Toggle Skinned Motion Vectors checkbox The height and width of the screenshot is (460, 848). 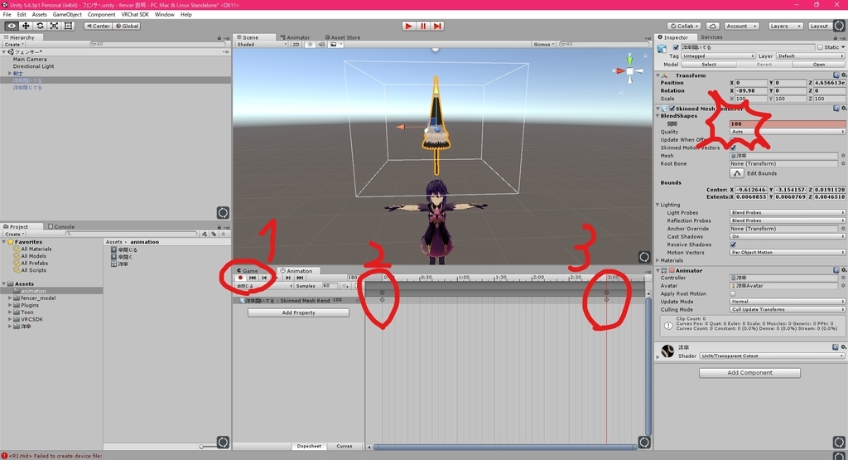point(733,148)
